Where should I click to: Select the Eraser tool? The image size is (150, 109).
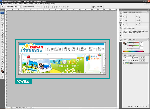2,39
